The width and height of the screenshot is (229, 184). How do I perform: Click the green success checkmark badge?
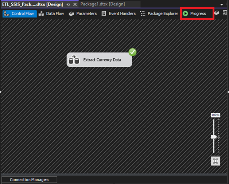(x=132, y=52)
